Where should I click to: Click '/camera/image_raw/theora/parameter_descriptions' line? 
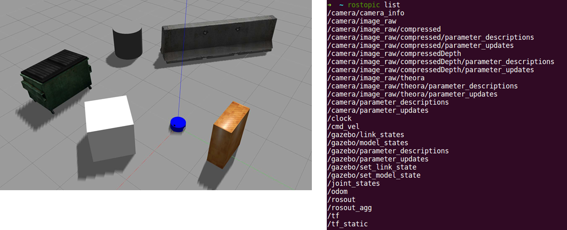point(422,86)
